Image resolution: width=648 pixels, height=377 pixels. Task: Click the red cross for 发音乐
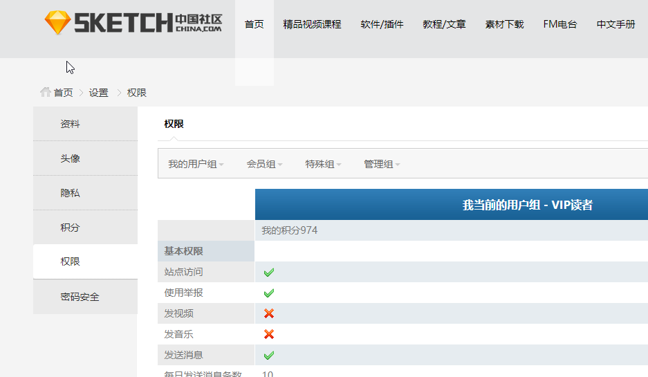269,334
